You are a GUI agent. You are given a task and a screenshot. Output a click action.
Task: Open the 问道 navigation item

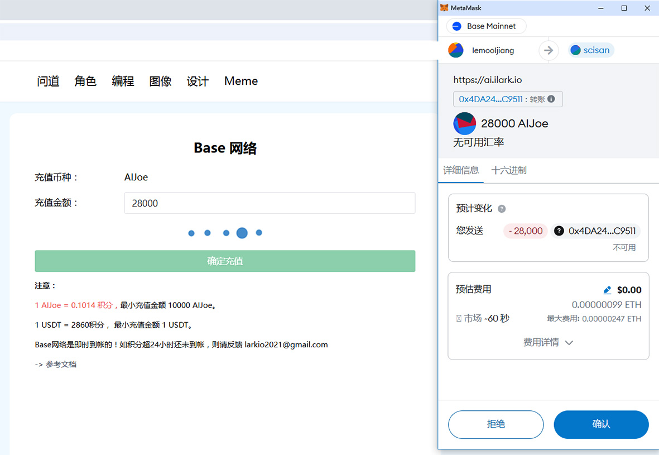point(49,81)
